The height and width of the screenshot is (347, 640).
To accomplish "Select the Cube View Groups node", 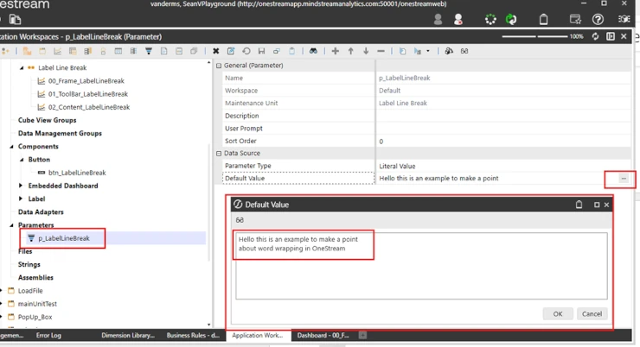I will tap(47, 120).
